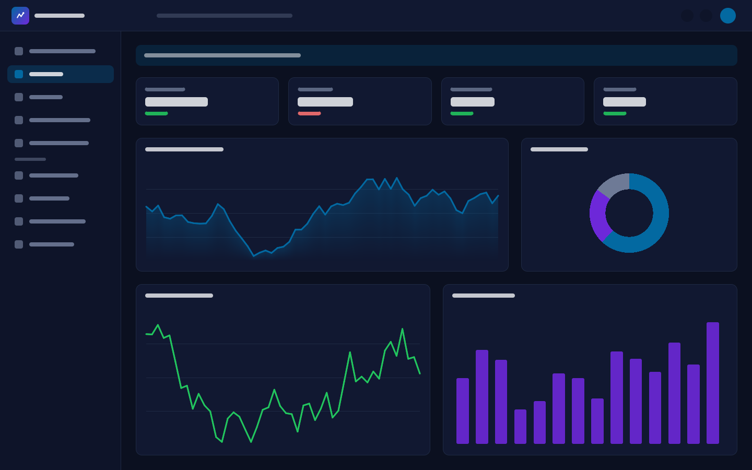
Task: Click the wide banner bar above stat cards
Action: click(x=437, y=55)
